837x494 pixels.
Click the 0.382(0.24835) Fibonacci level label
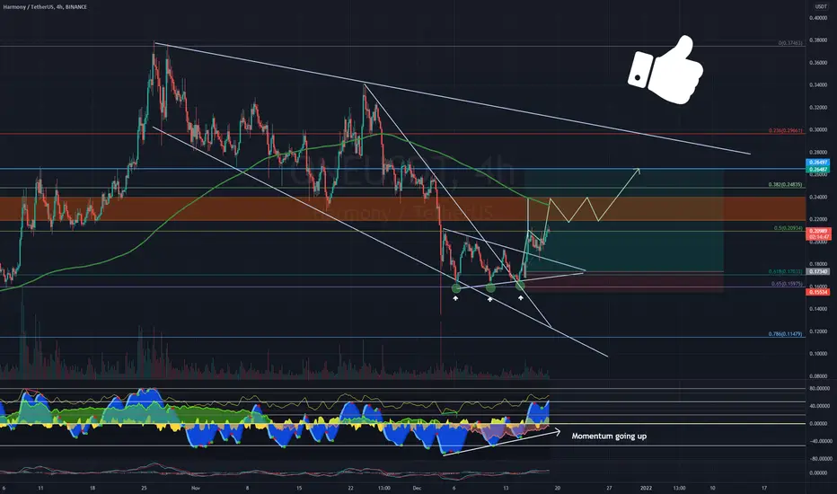point(785,185)
